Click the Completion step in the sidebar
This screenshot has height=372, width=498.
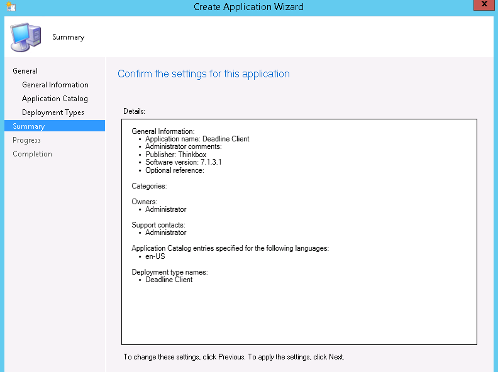32,154
